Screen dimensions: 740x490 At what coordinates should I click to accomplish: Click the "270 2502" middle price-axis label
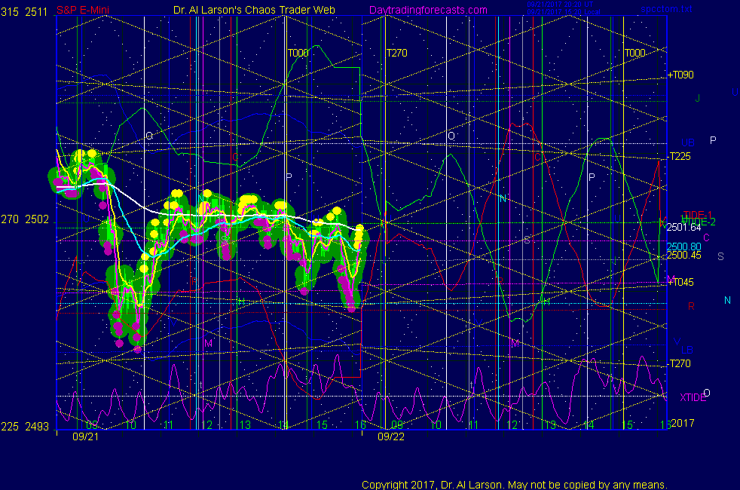click(25, 219)
